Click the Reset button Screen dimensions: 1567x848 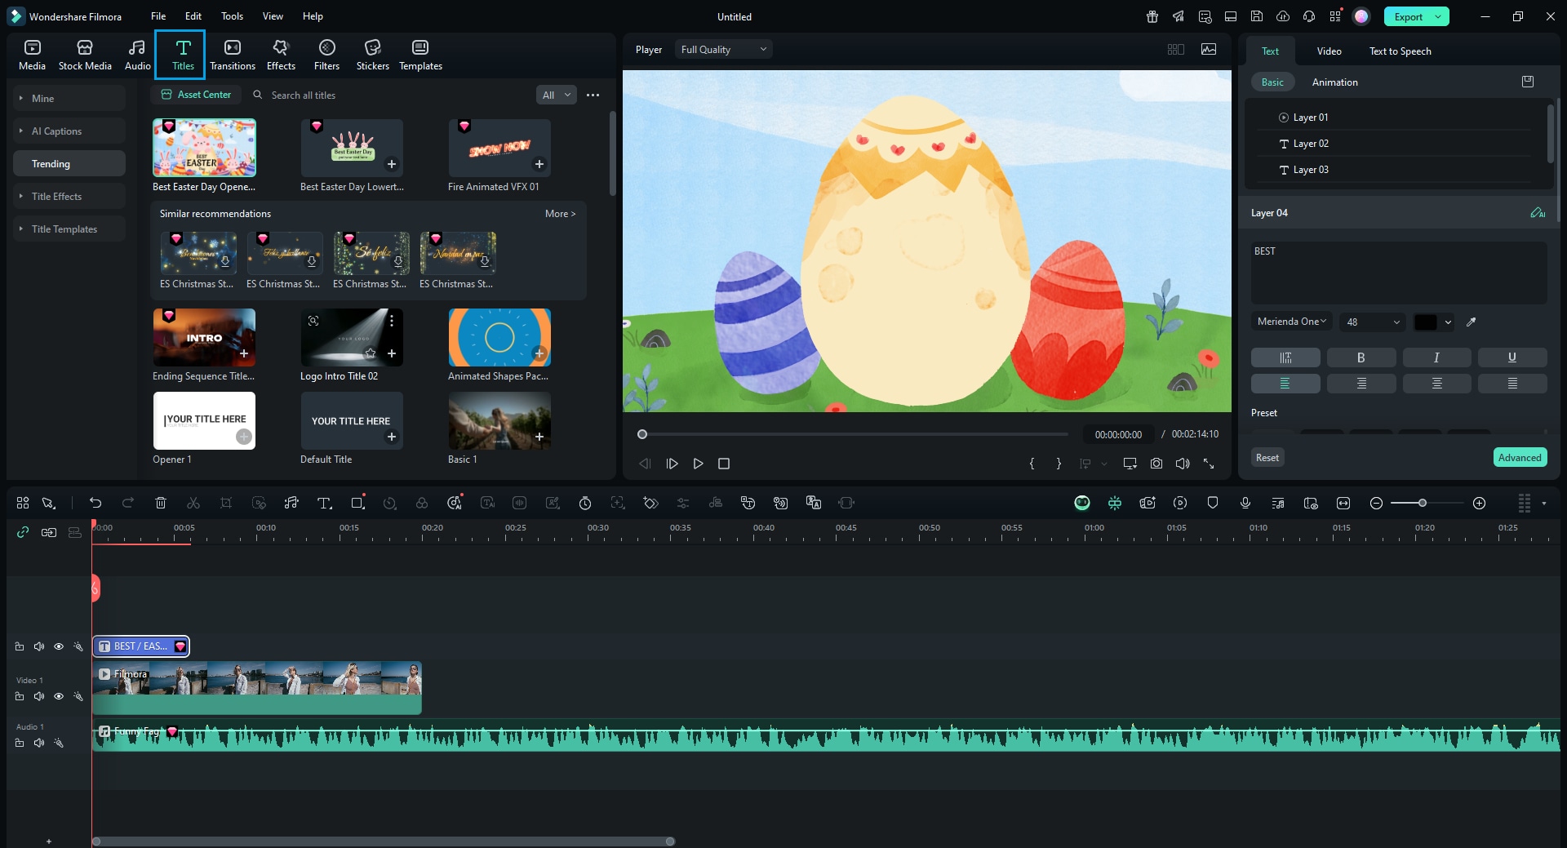pos(1267,457)
